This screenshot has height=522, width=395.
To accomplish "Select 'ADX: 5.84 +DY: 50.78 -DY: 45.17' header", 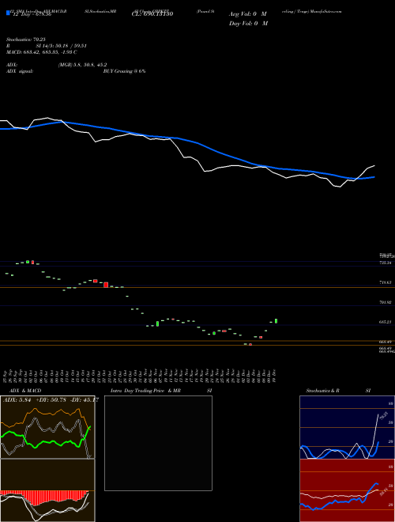I will 50,400.
